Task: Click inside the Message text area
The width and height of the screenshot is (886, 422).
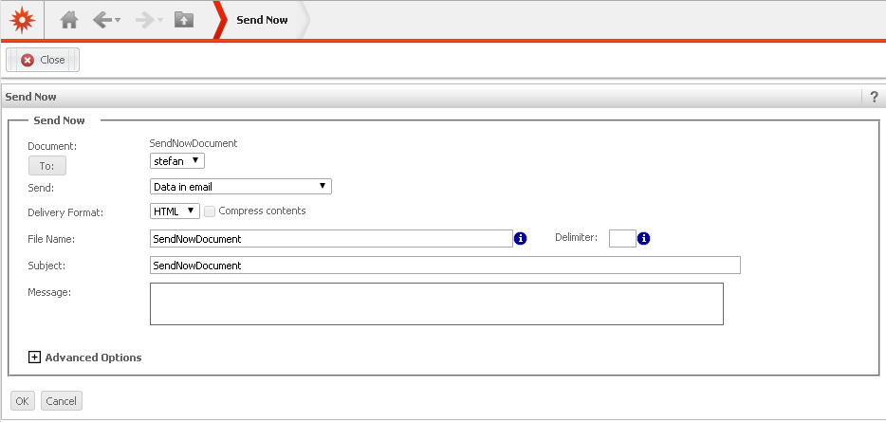Action: click(x=436, y=303)
